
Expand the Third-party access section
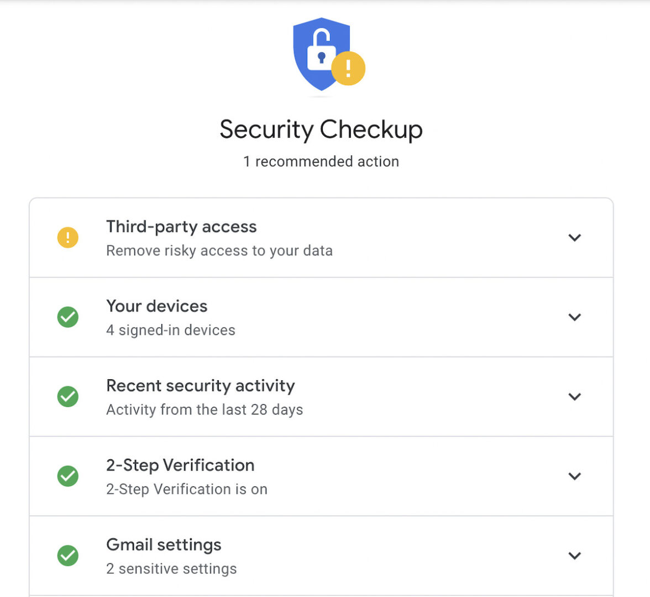(574, 237)
